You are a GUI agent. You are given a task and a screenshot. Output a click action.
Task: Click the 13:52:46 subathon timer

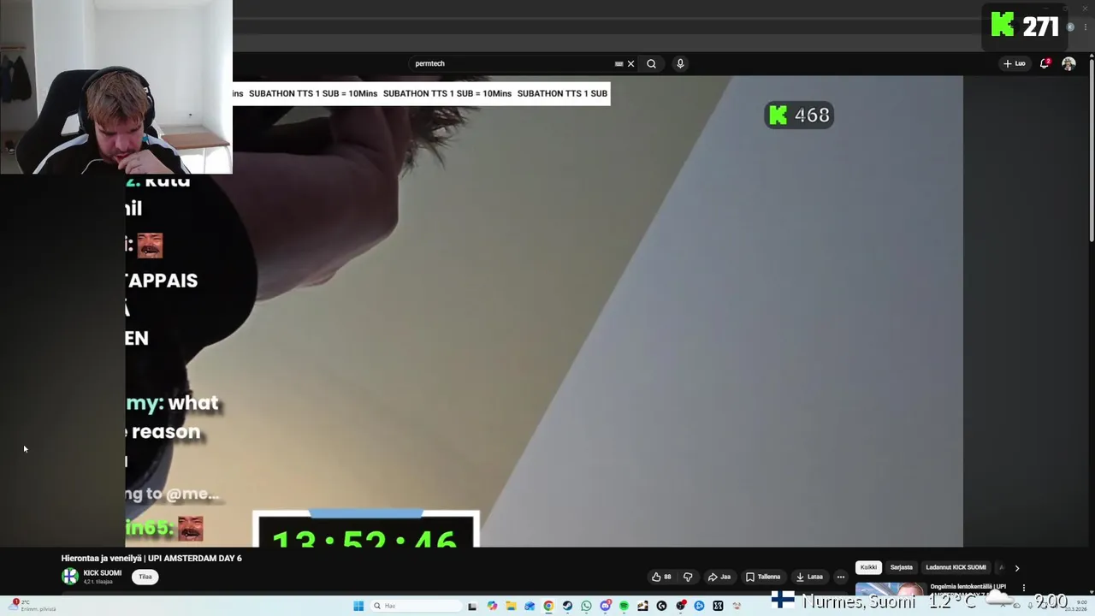[x=365, y=530]
